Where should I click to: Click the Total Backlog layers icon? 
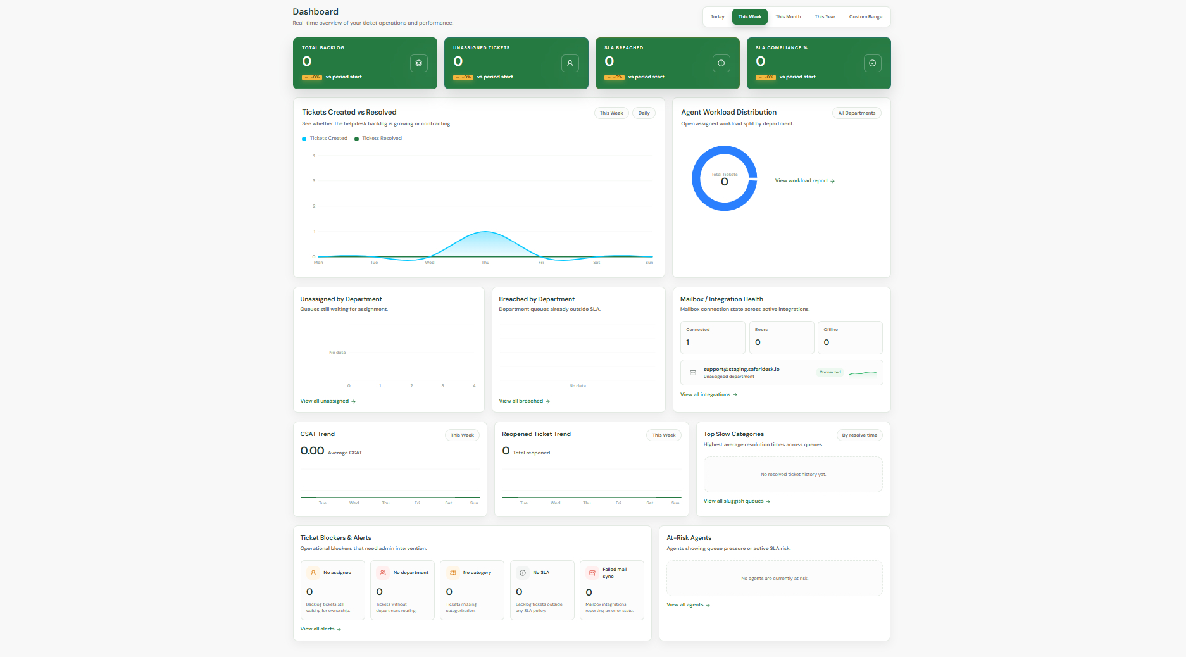[418, 63]
